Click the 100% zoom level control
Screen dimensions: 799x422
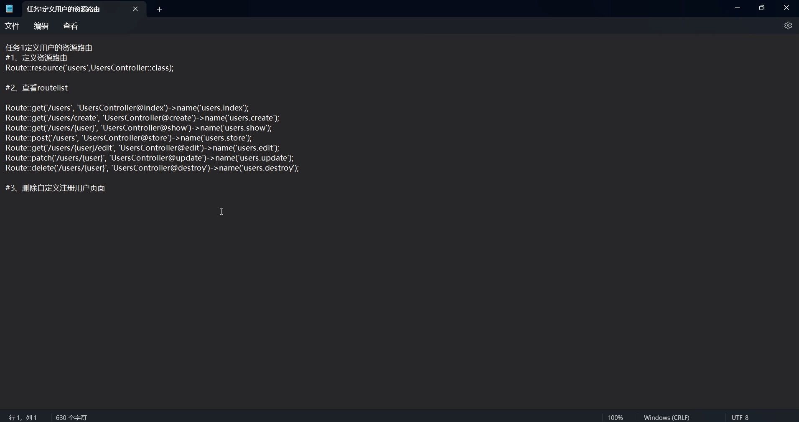pos(616,417)
